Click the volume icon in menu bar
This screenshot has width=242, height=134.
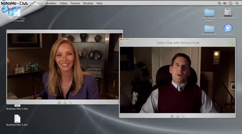click(x=225, y=3)
